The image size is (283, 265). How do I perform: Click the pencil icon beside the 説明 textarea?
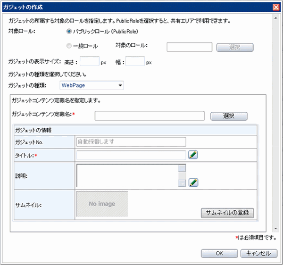coord(193,182)
